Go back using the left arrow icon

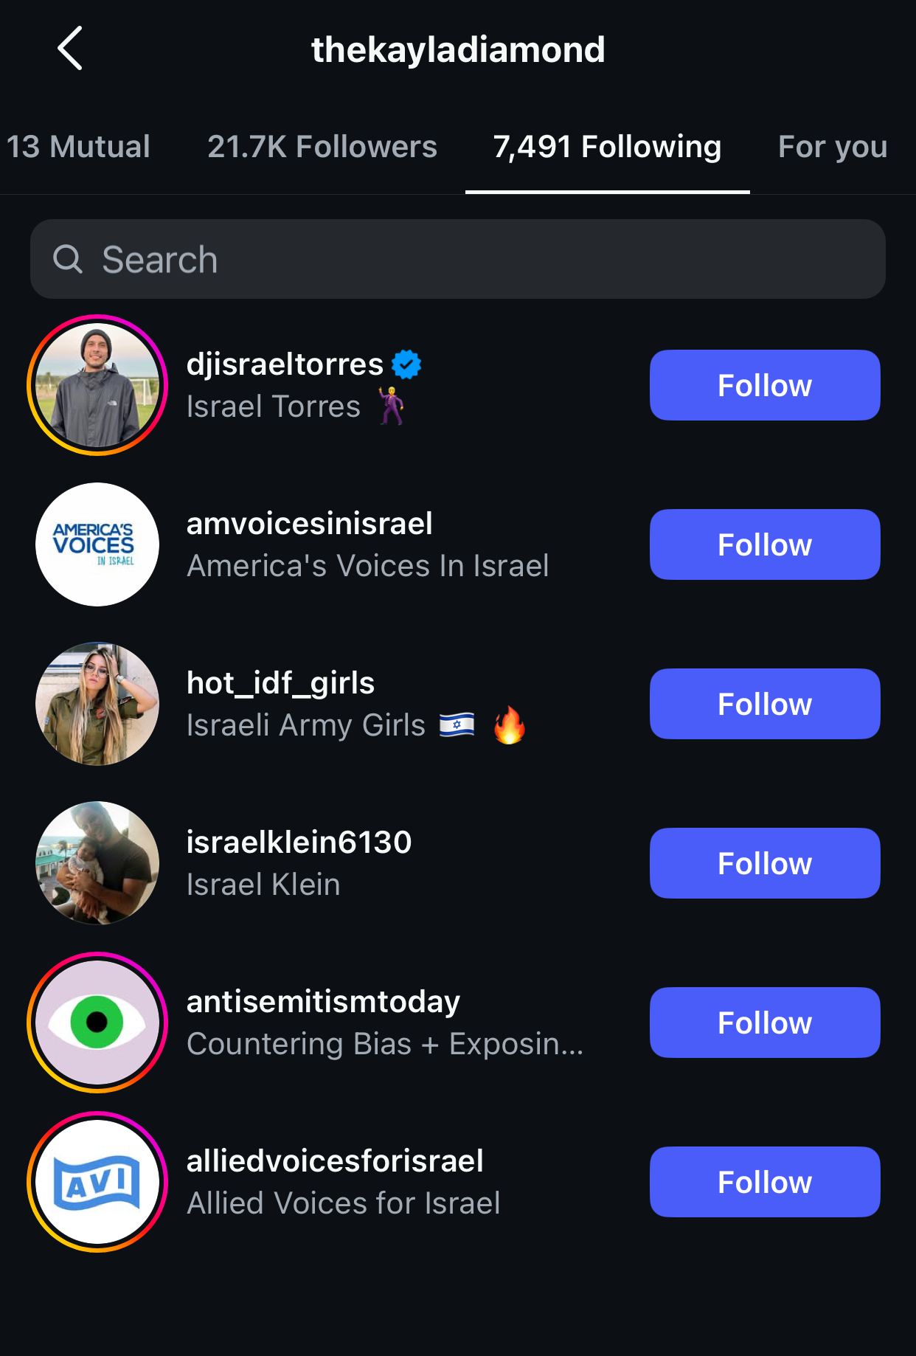[x=70, y=49]
